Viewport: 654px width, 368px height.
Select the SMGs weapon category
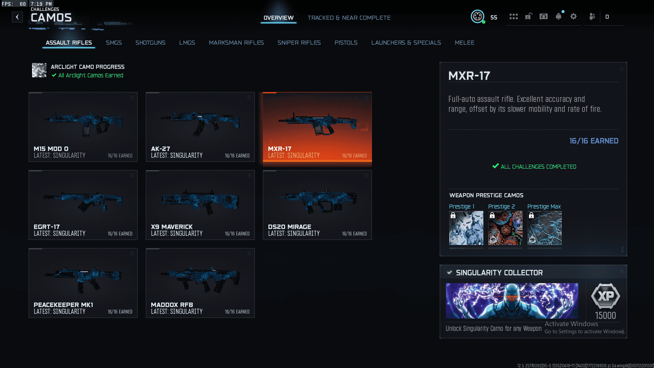click(x=114, y=43)
